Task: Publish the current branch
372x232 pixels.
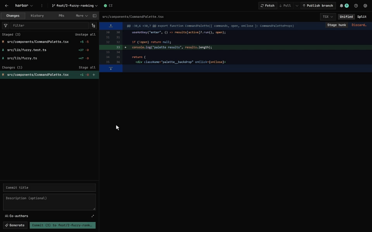Action: click(x=318, y=6)
